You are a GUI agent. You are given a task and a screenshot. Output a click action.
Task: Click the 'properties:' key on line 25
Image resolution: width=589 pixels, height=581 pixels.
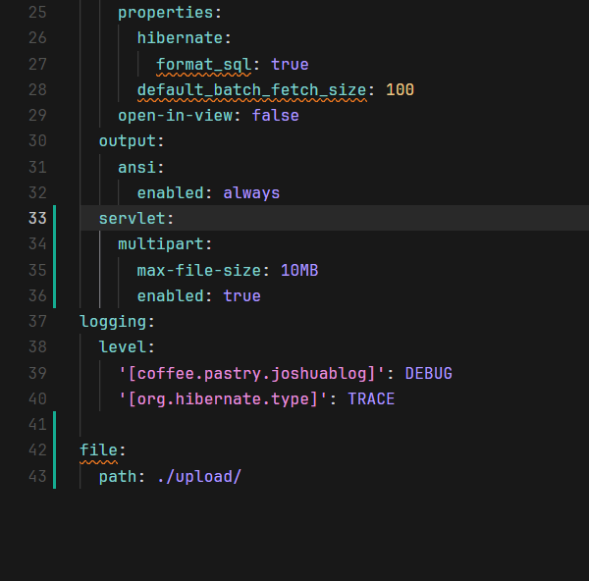tap(170, 13)
